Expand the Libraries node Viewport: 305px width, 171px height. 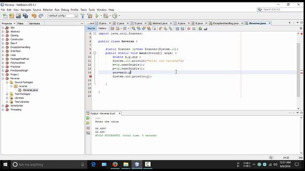[7, 98]
